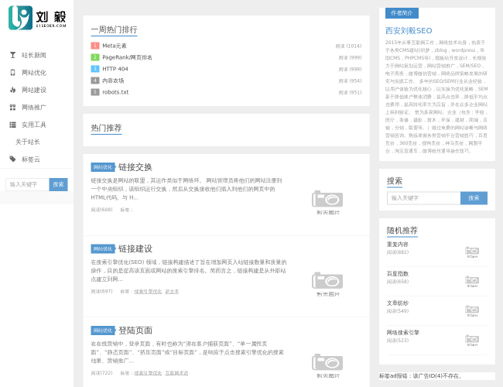The image size is (503, 387).
Task: Open the 百度指数 random recommendation
Action: click(x=398, y=274)
